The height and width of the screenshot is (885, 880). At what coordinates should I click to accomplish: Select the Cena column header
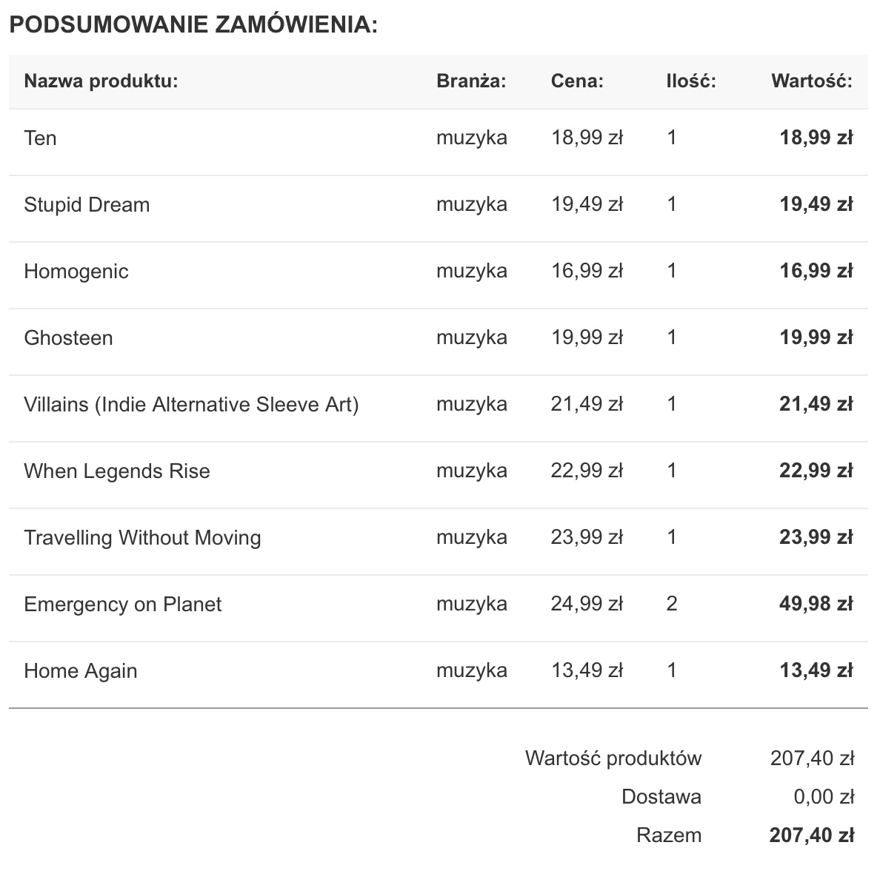pos(577,81)
